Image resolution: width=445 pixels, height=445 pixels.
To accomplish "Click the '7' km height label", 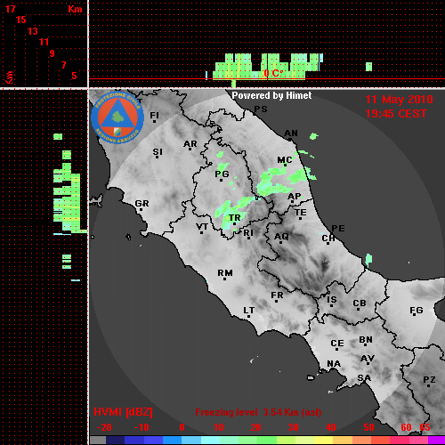I will (x=63, y=65).
